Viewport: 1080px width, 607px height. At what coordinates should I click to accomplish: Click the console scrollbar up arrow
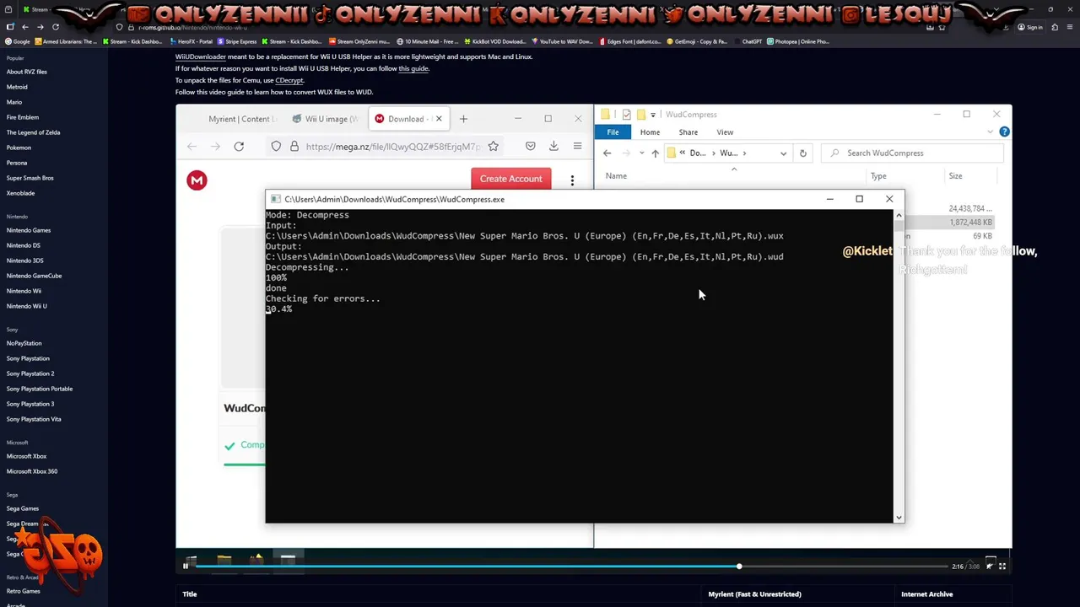899,216
